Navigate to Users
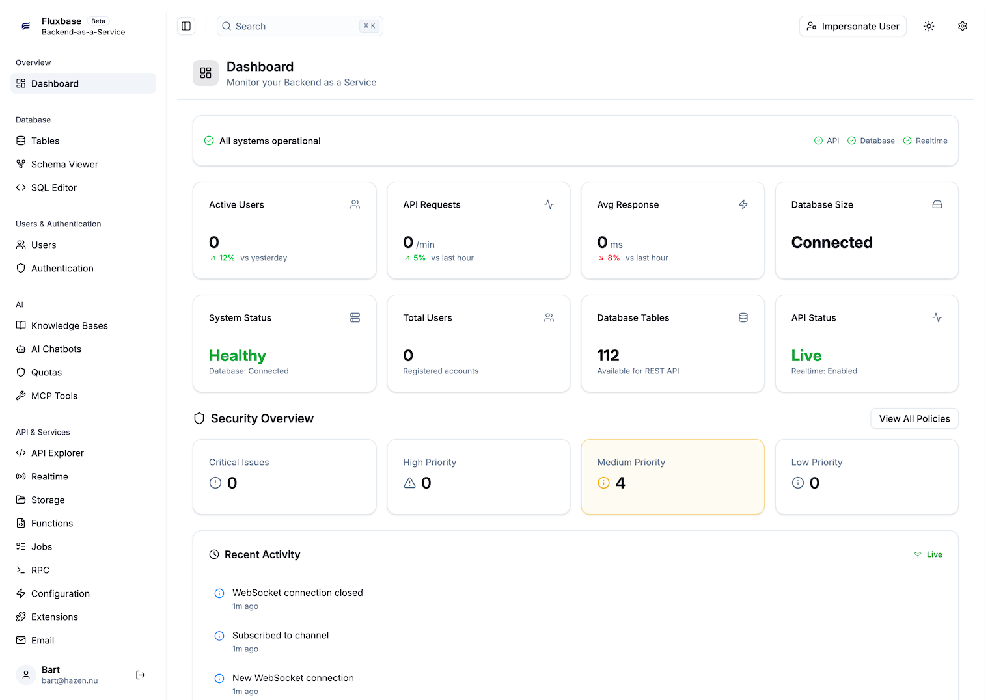The width and height of the screenshot is (990, 700). click(83, 245)
